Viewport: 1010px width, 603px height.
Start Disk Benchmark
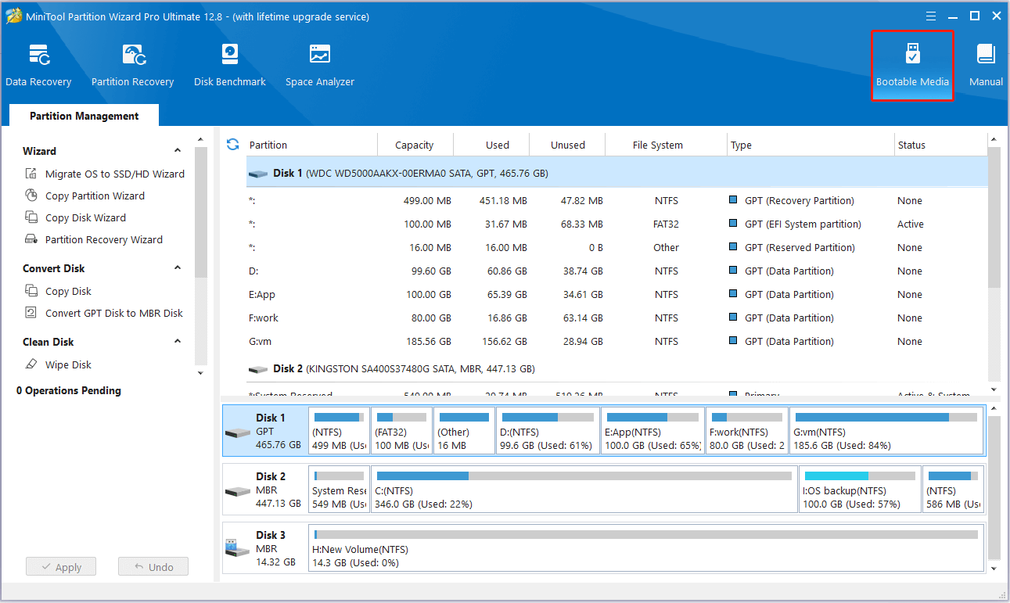(x=229, y=63)
